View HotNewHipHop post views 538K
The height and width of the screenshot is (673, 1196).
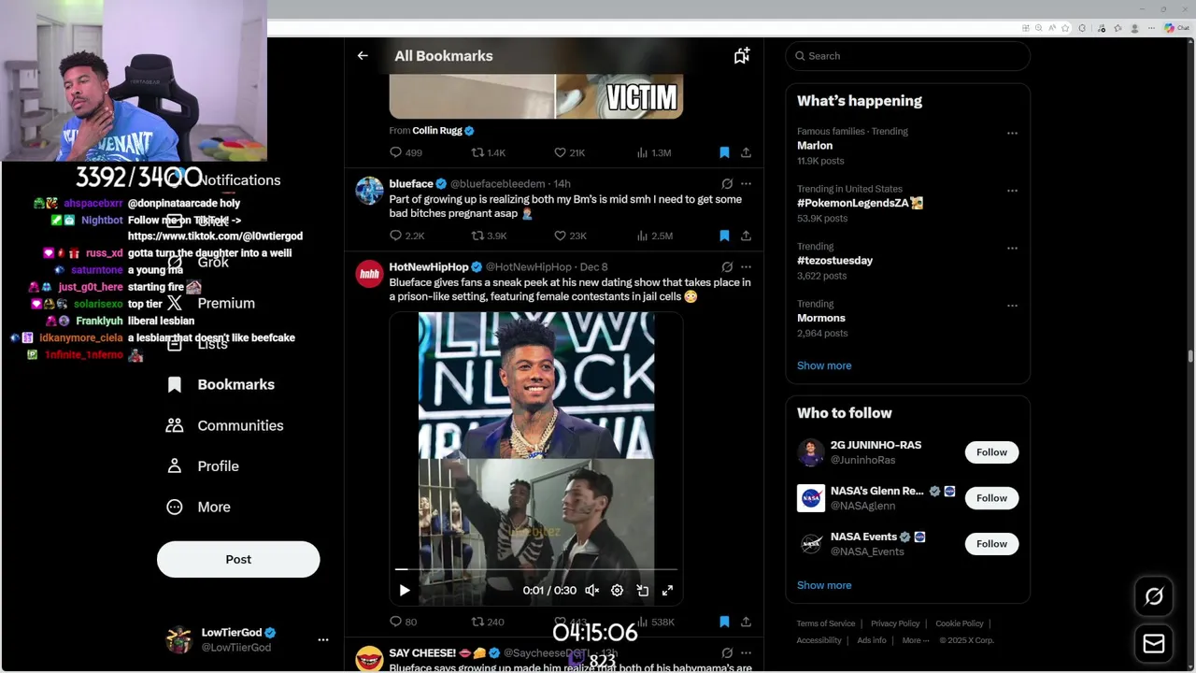[655, 622]
